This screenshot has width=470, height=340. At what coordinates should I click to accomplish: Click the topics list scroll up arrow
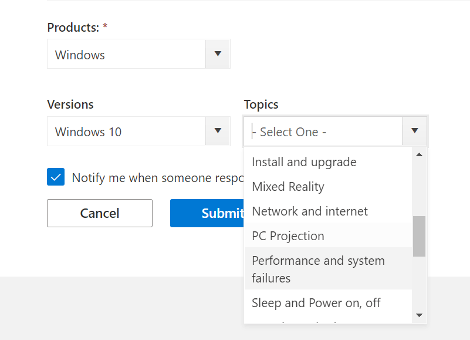click(420, 154)
